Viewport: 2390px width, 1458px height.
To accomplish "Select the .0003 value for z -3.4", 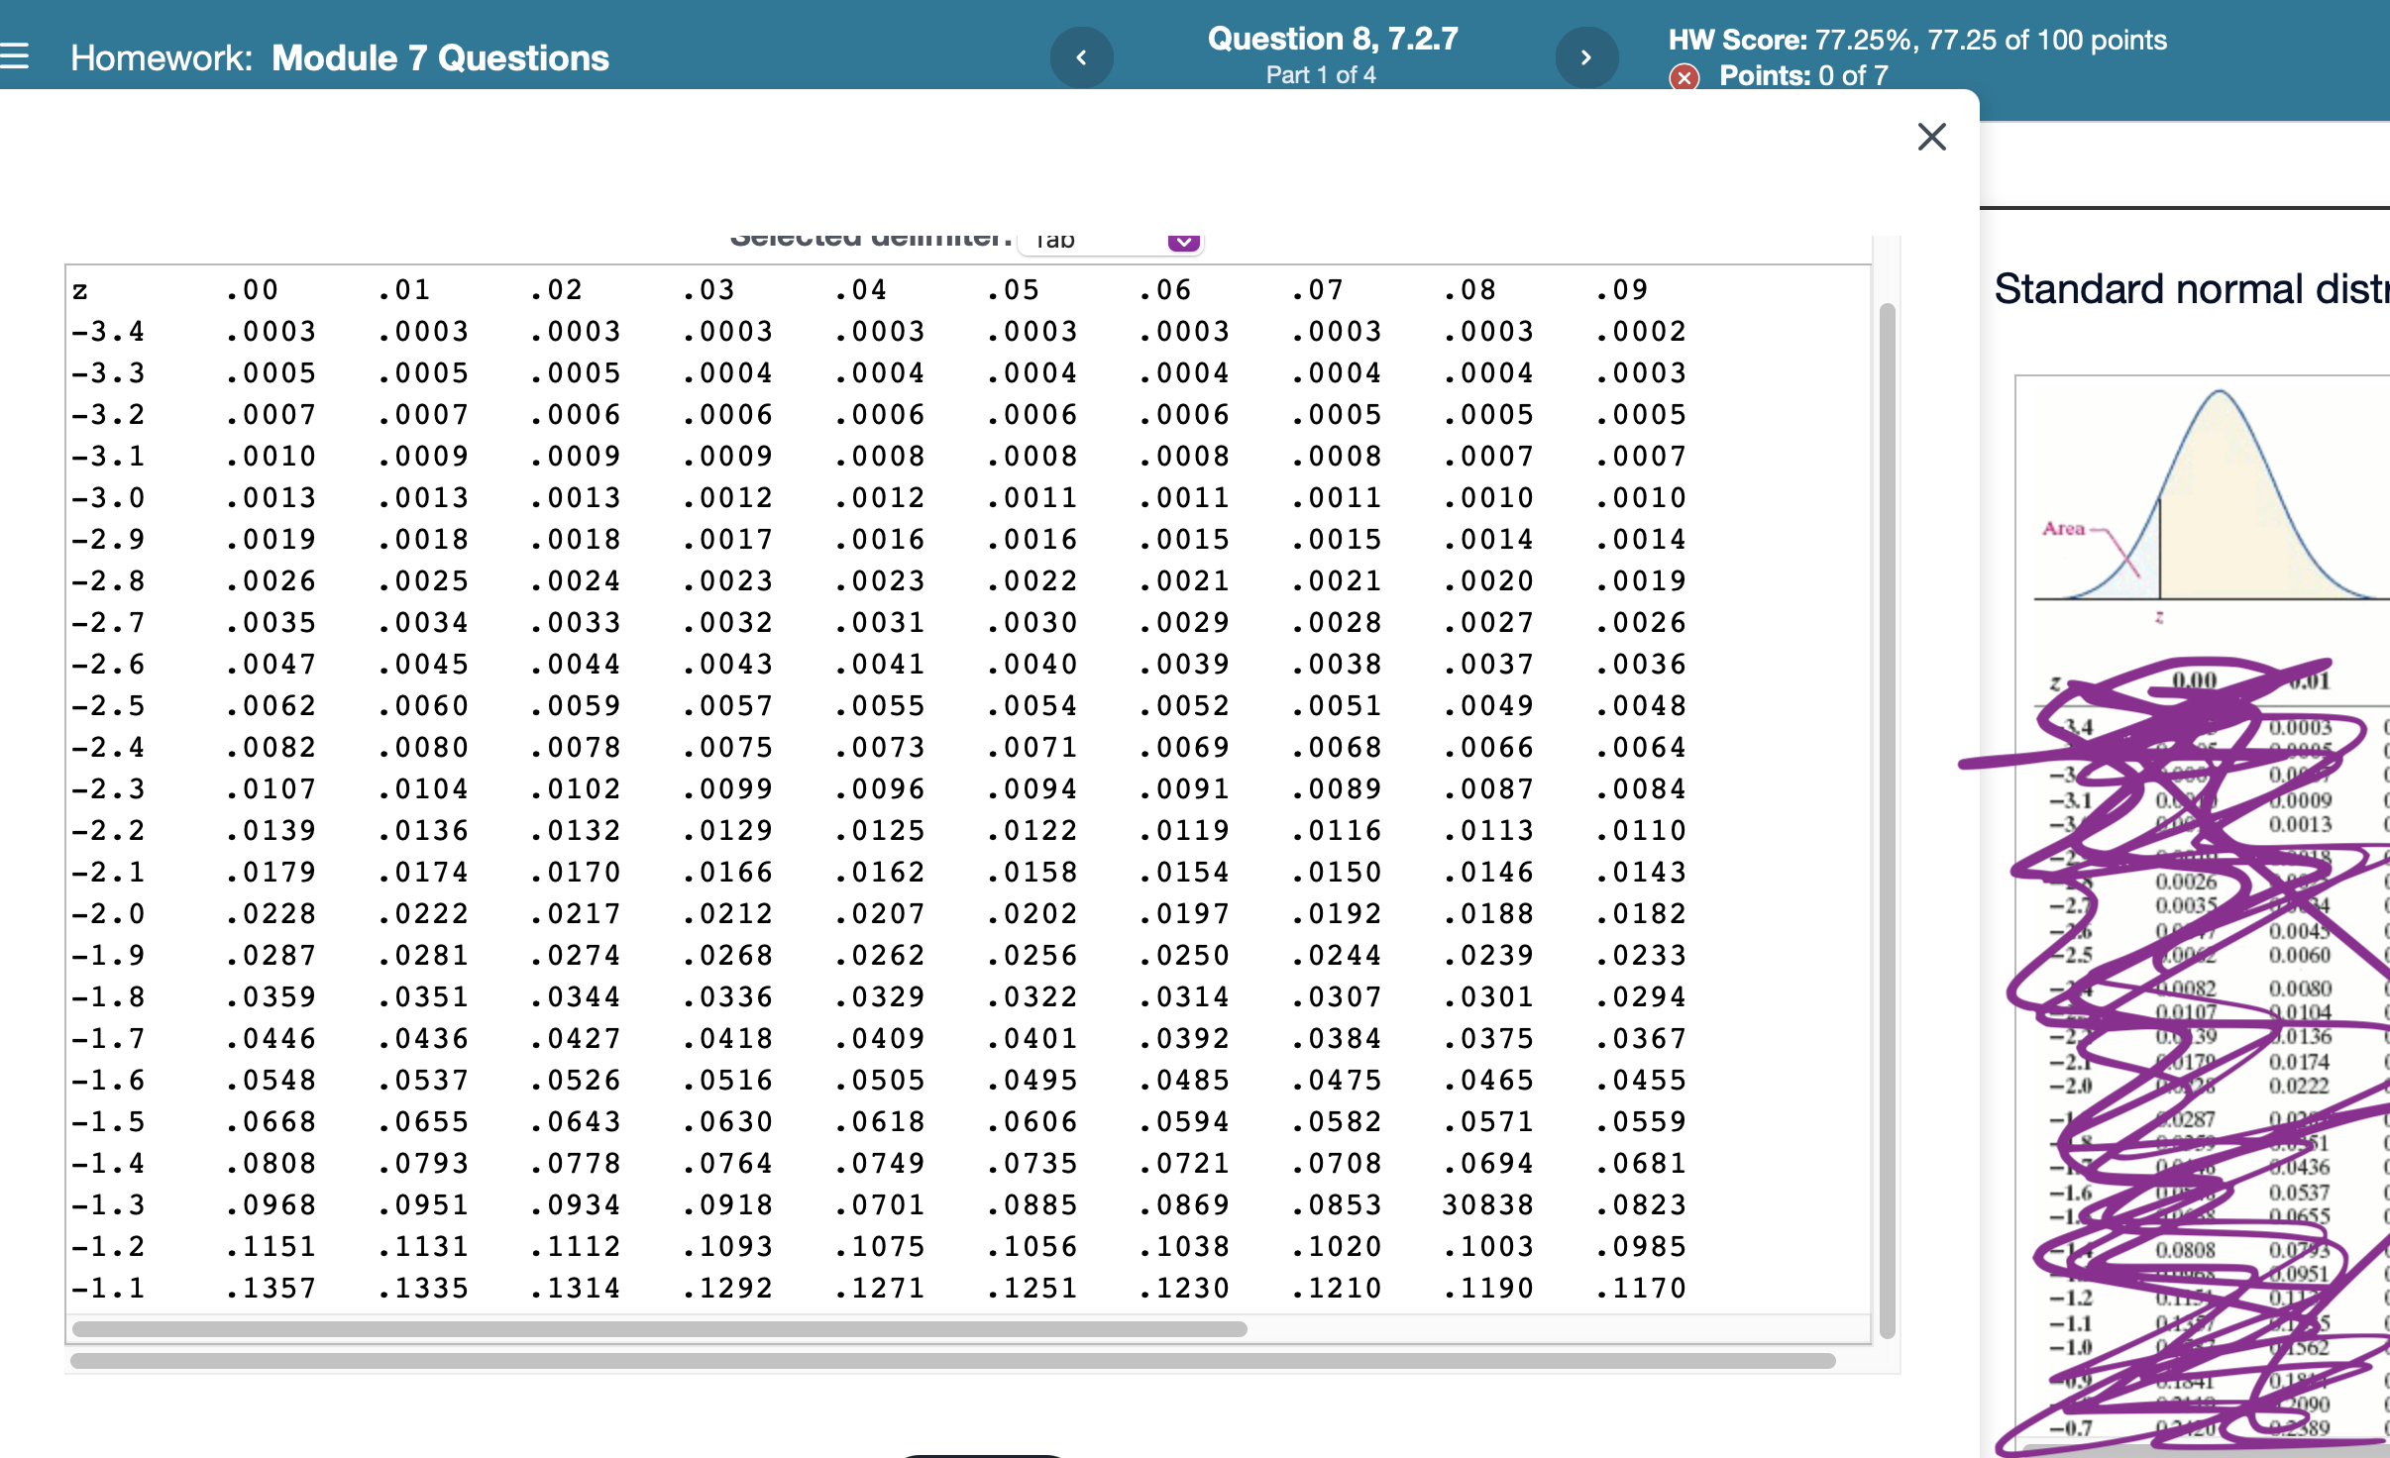I will 271,330.
